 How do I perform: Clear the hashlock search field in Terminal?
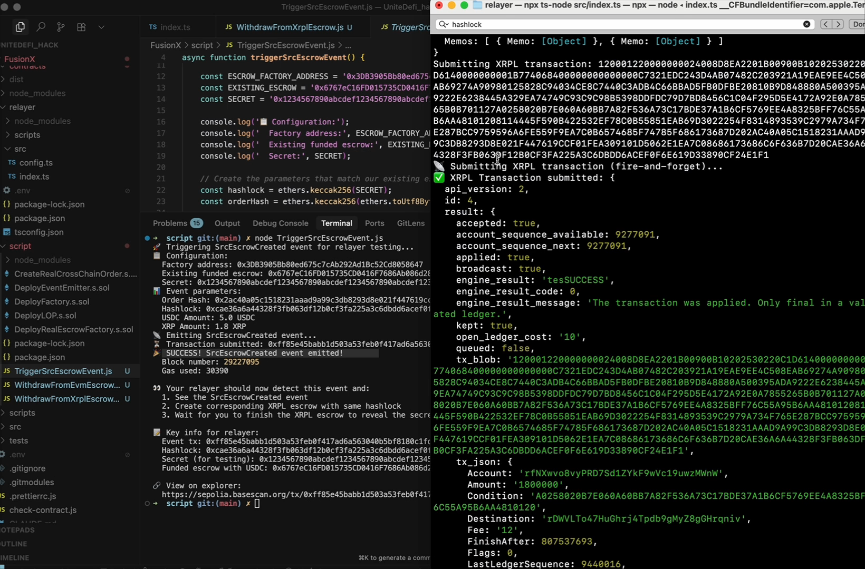coord(806,24)
